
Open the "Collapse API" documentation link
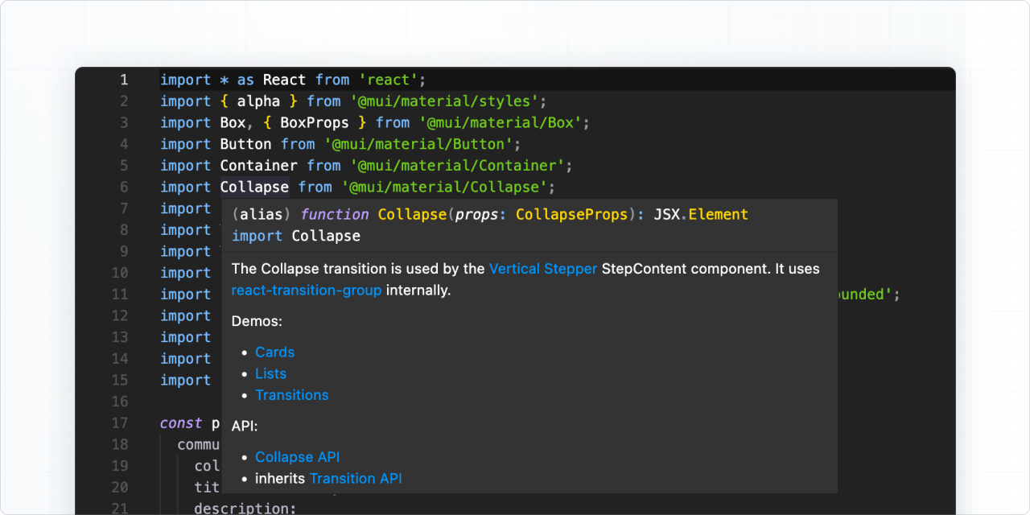click(297, 456)
